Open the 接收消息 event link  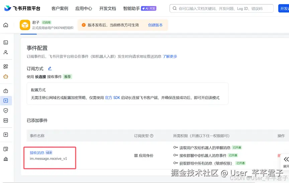tap(37, 153)
